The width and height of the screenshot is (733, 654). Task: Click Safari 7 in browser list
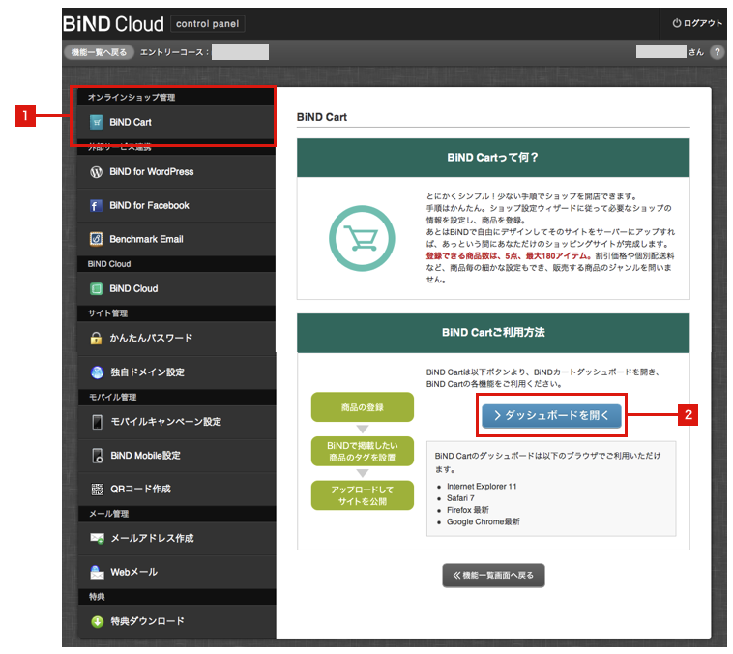[x=460, y=498]
